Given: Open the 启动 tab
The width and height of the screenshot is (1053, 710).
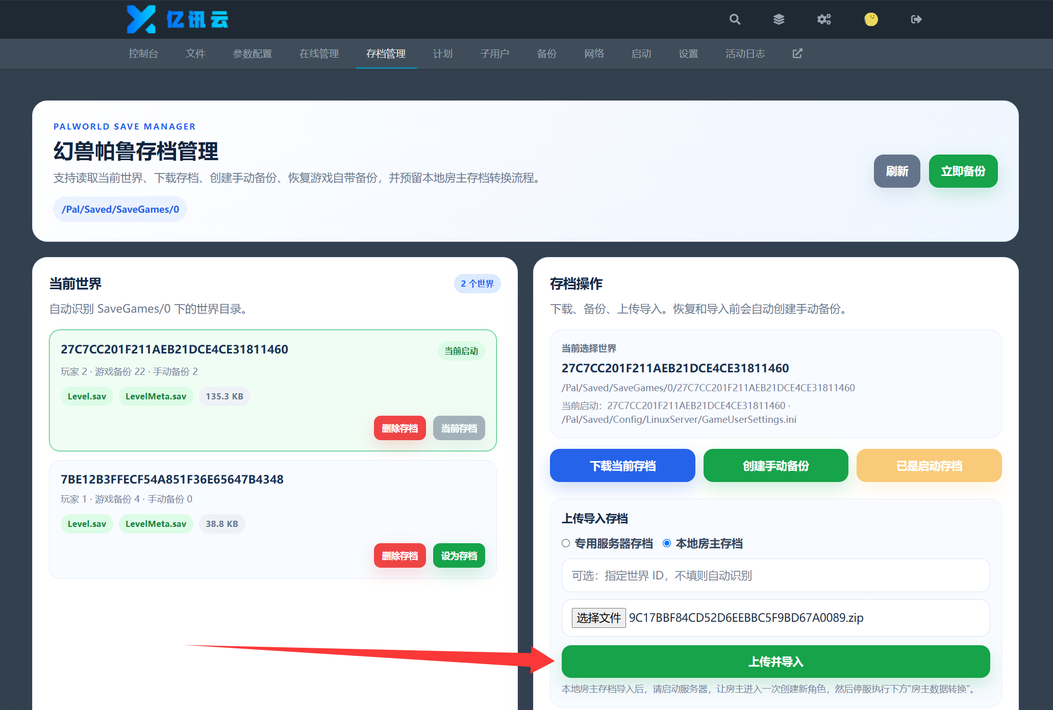Looking at the screenshot, I should [x=641, y=54].
